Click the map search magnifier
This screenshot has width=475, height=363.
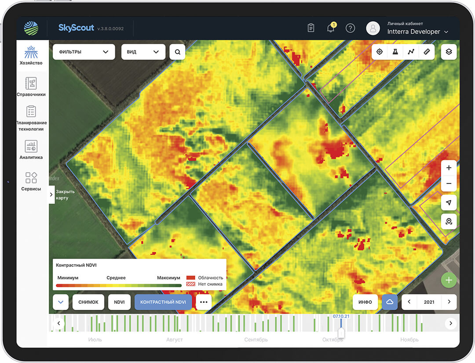pos(177,52)
